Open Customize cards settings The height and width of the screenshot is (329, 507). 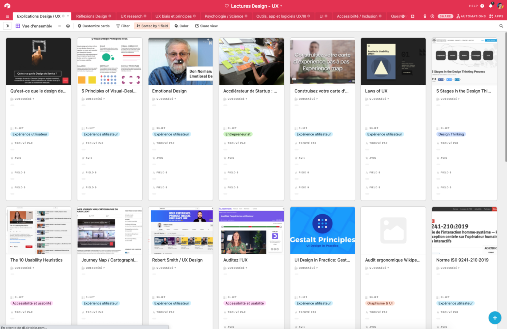[x=94, y=26]
